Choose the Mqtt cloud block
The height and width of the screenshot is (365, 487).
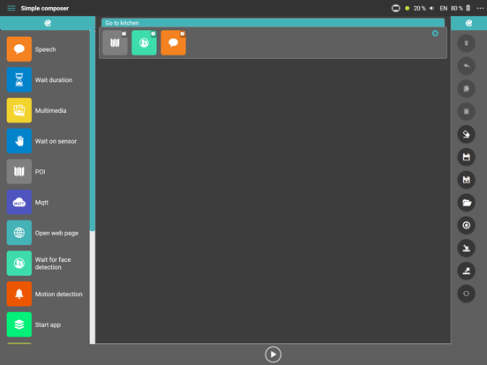[x=19, y=202]
